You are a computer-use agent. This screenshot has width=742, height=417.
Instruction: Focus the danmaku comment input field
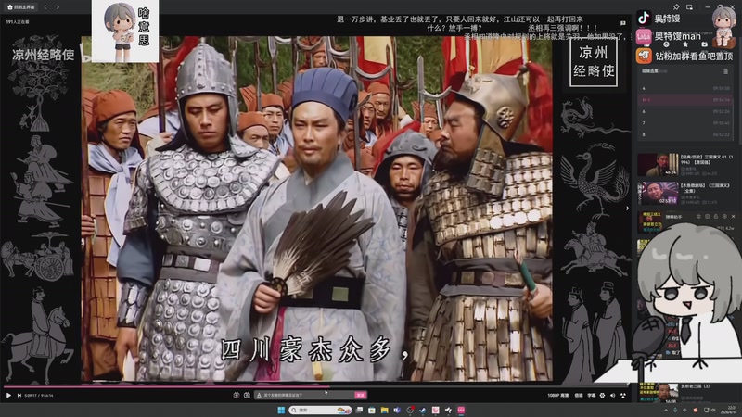[x=304, y=396]
